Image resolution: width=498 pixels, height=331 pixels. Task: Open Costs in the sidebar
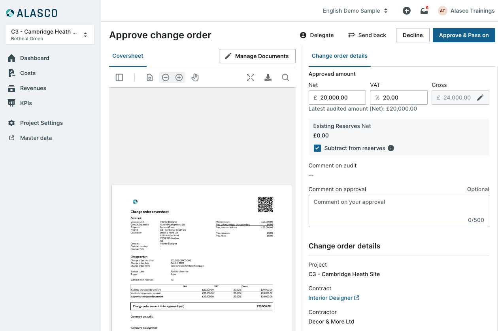(28, 73)
